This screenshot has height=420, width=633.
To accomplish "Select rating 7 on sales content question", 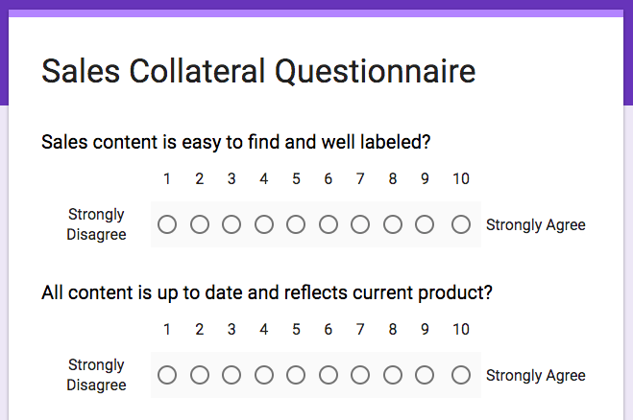I will 360,224.
